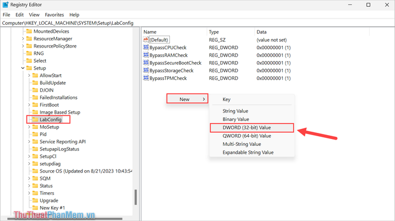Click the Image Based Setup folder icon
395x221 pixels.
pyautogui.click(x=35, y=112)
